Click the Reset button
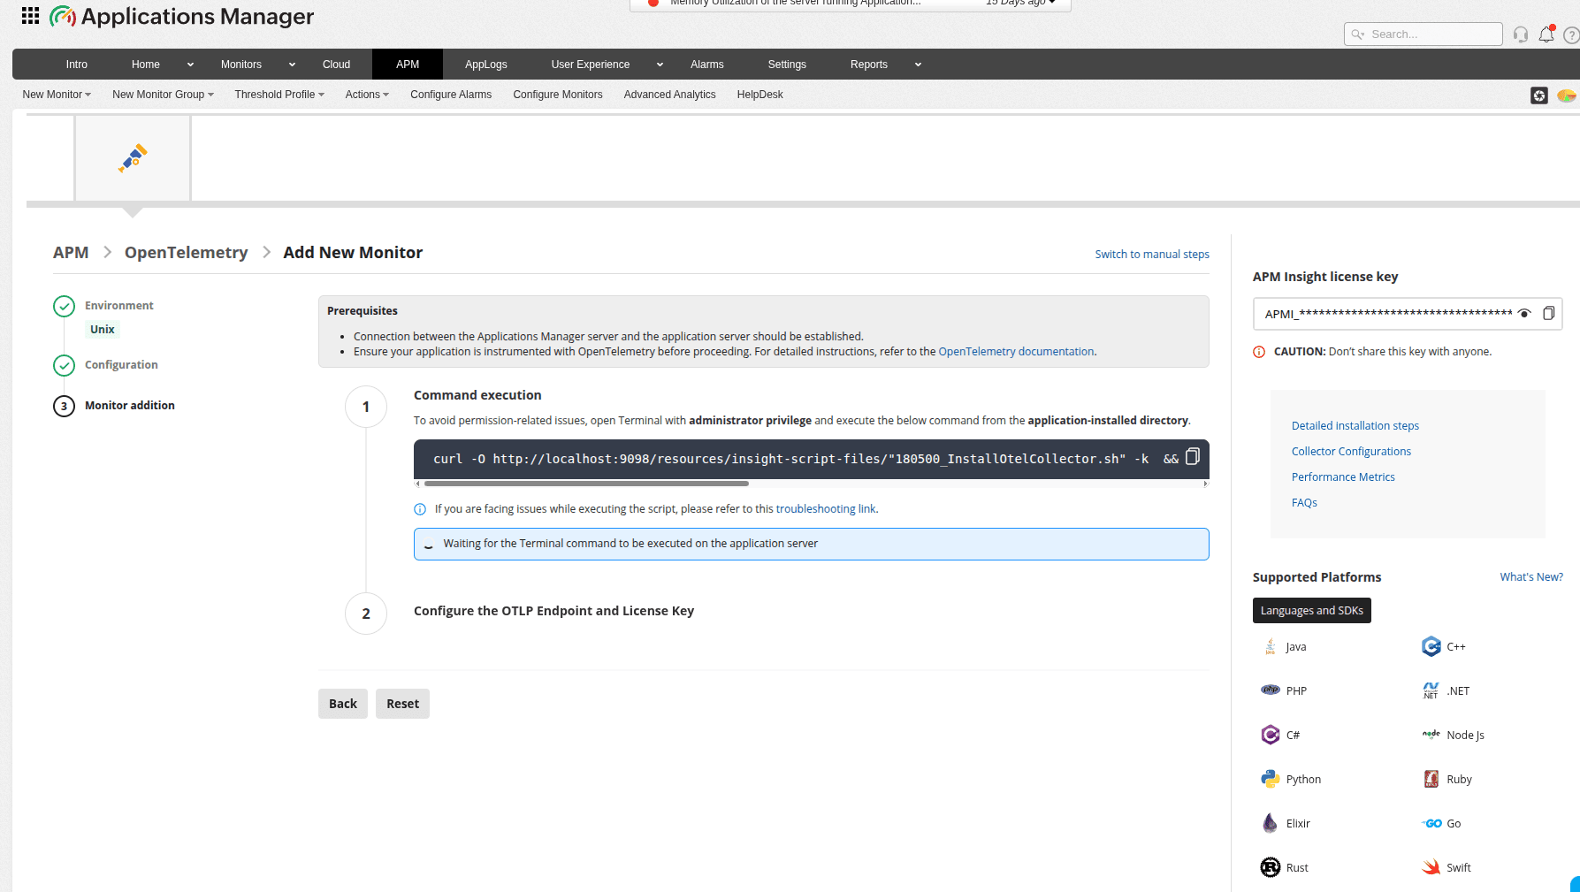The height and width of the screenshot is (892, 1580). (402, 704)
